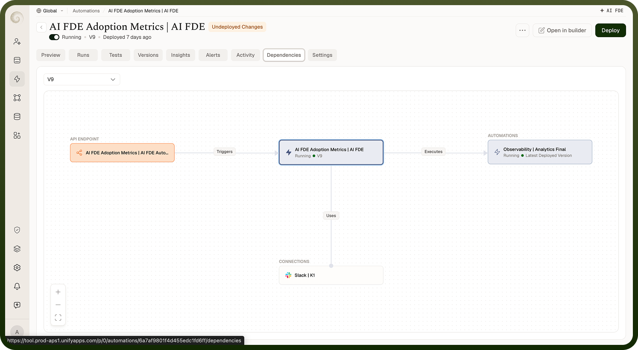This screenshot has height=350, width=638.
Task: Click 'Deployed 7 days ago' text
Action: (x=127, y=37)
